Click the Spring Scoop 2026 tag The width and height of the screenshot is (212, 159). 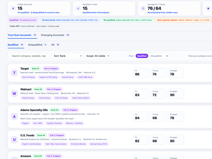(x=99, y=144)
